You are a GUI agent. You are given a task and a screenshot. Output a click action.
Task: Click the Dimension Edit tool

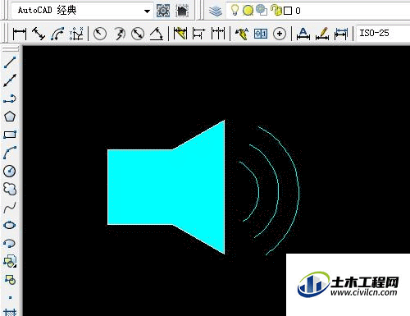point(303,34)
